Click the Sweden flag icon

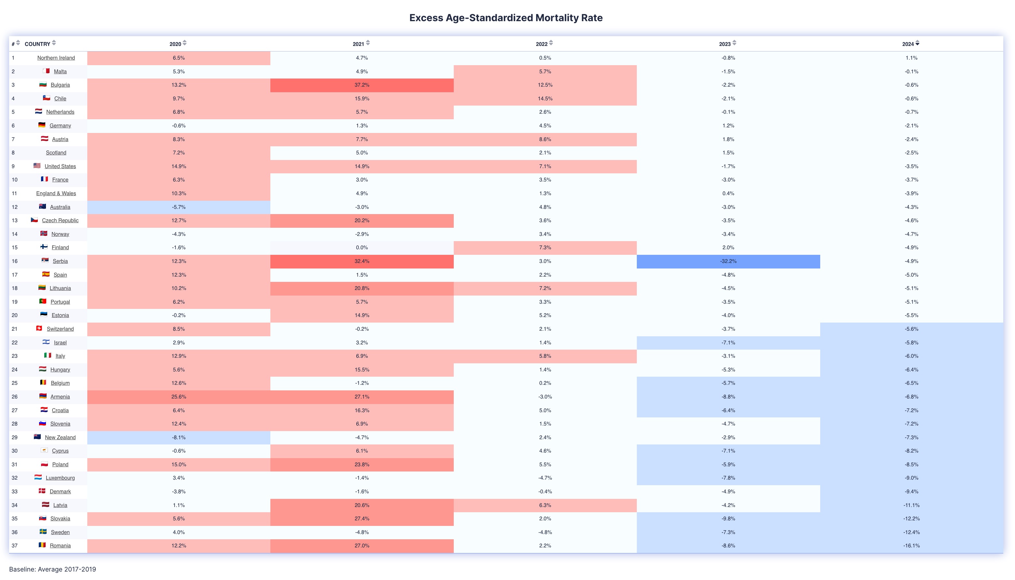pos(43,532)
